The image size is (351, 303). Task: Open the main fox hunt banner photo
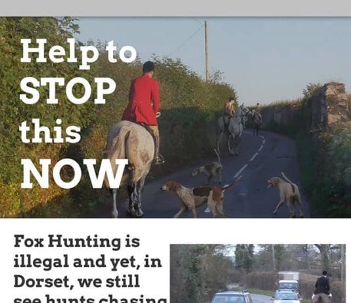point(175,117)
